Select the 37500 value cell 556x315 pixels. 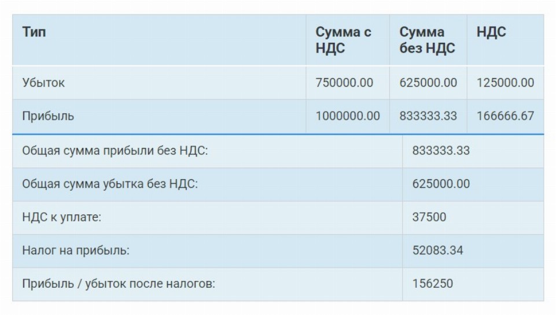(x=429, y=218)
